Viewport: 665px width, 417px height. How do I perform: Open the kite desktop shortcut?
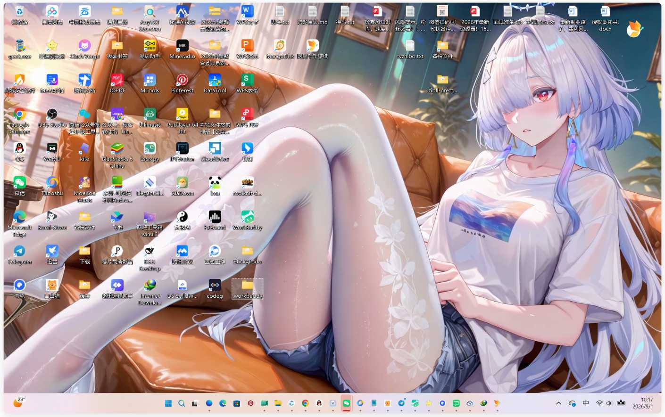tap(84, 152)
